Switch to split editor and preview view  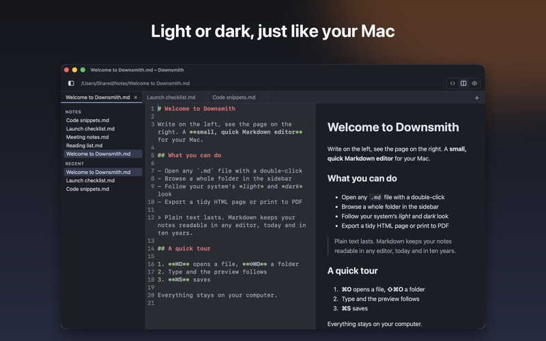[x=463, y=83]
